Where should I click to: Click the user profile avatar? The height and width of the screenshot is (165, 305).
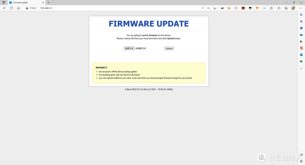pos(293,8)
